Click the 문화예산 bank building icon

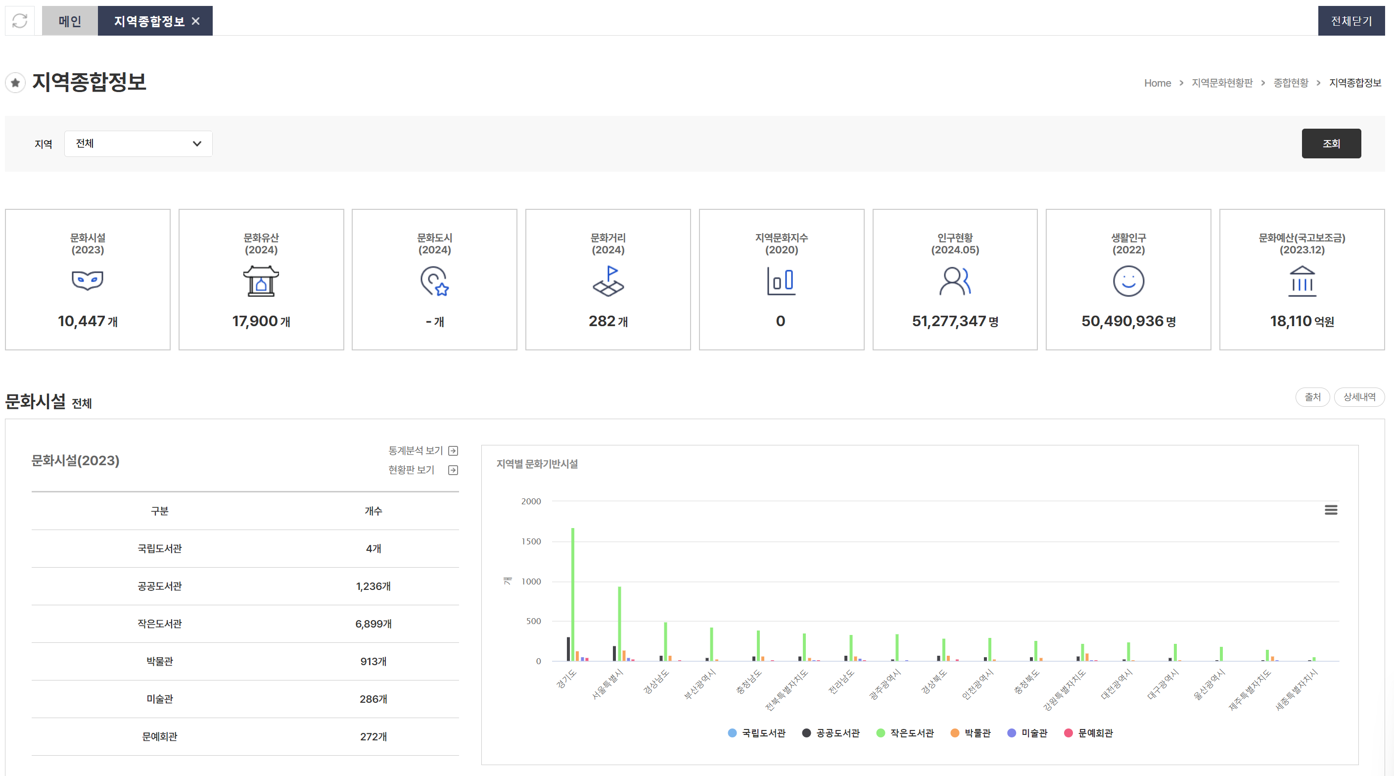1301,281
